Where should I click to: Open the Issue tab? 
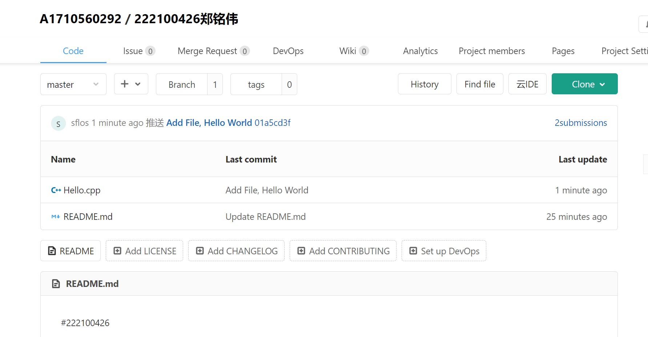tap(139, 51)
